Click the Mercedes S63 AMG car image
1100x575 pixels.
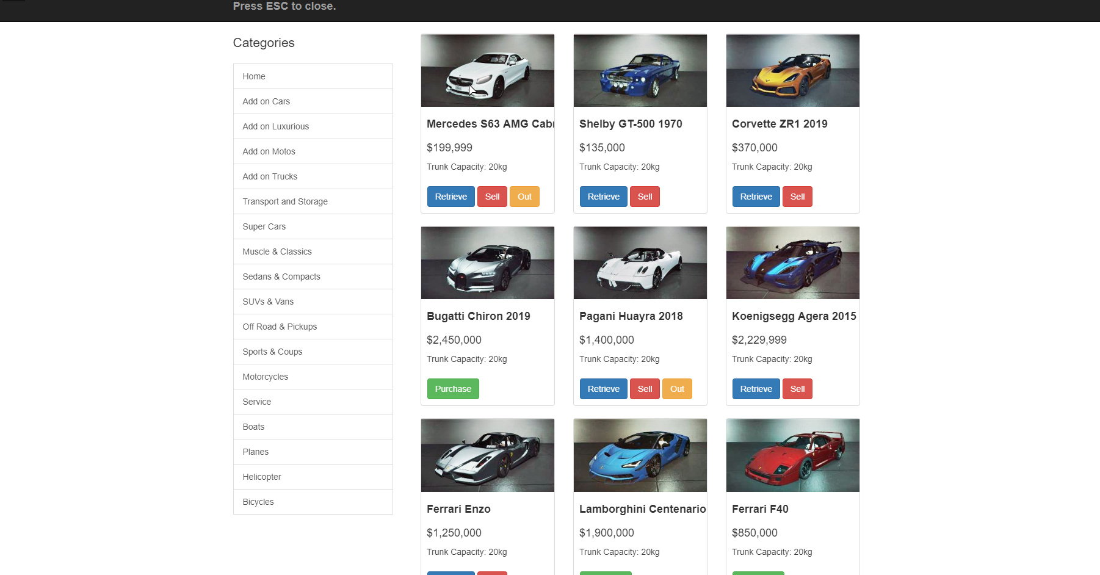488,71
